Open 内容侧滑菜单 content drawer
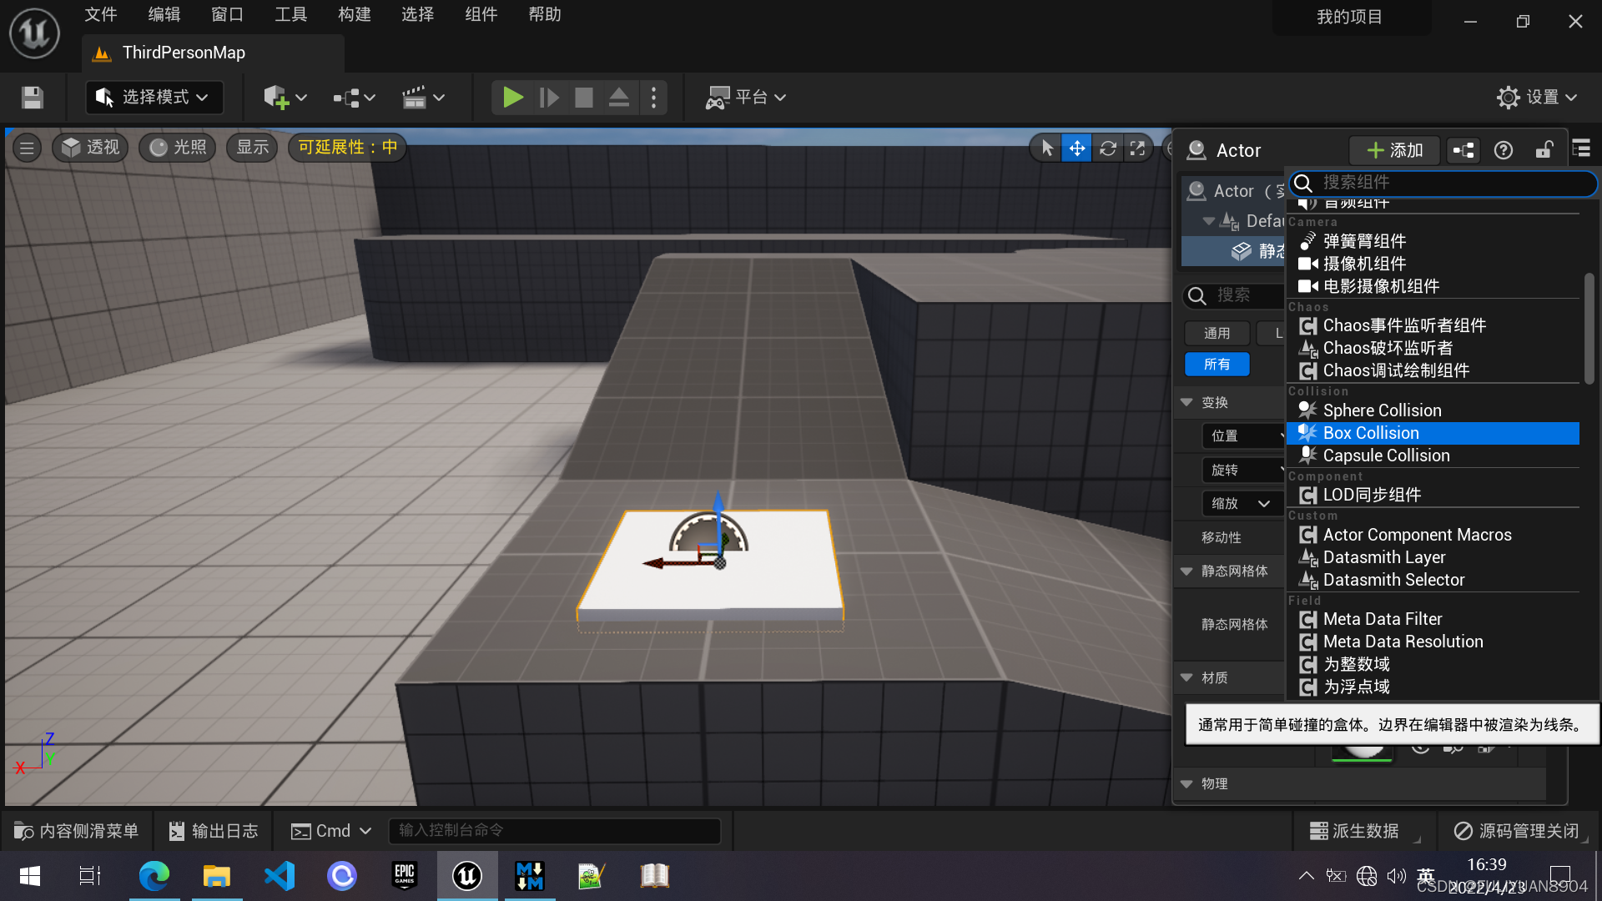This screenshot has width=1602, height=901. (x=76, y=831)
